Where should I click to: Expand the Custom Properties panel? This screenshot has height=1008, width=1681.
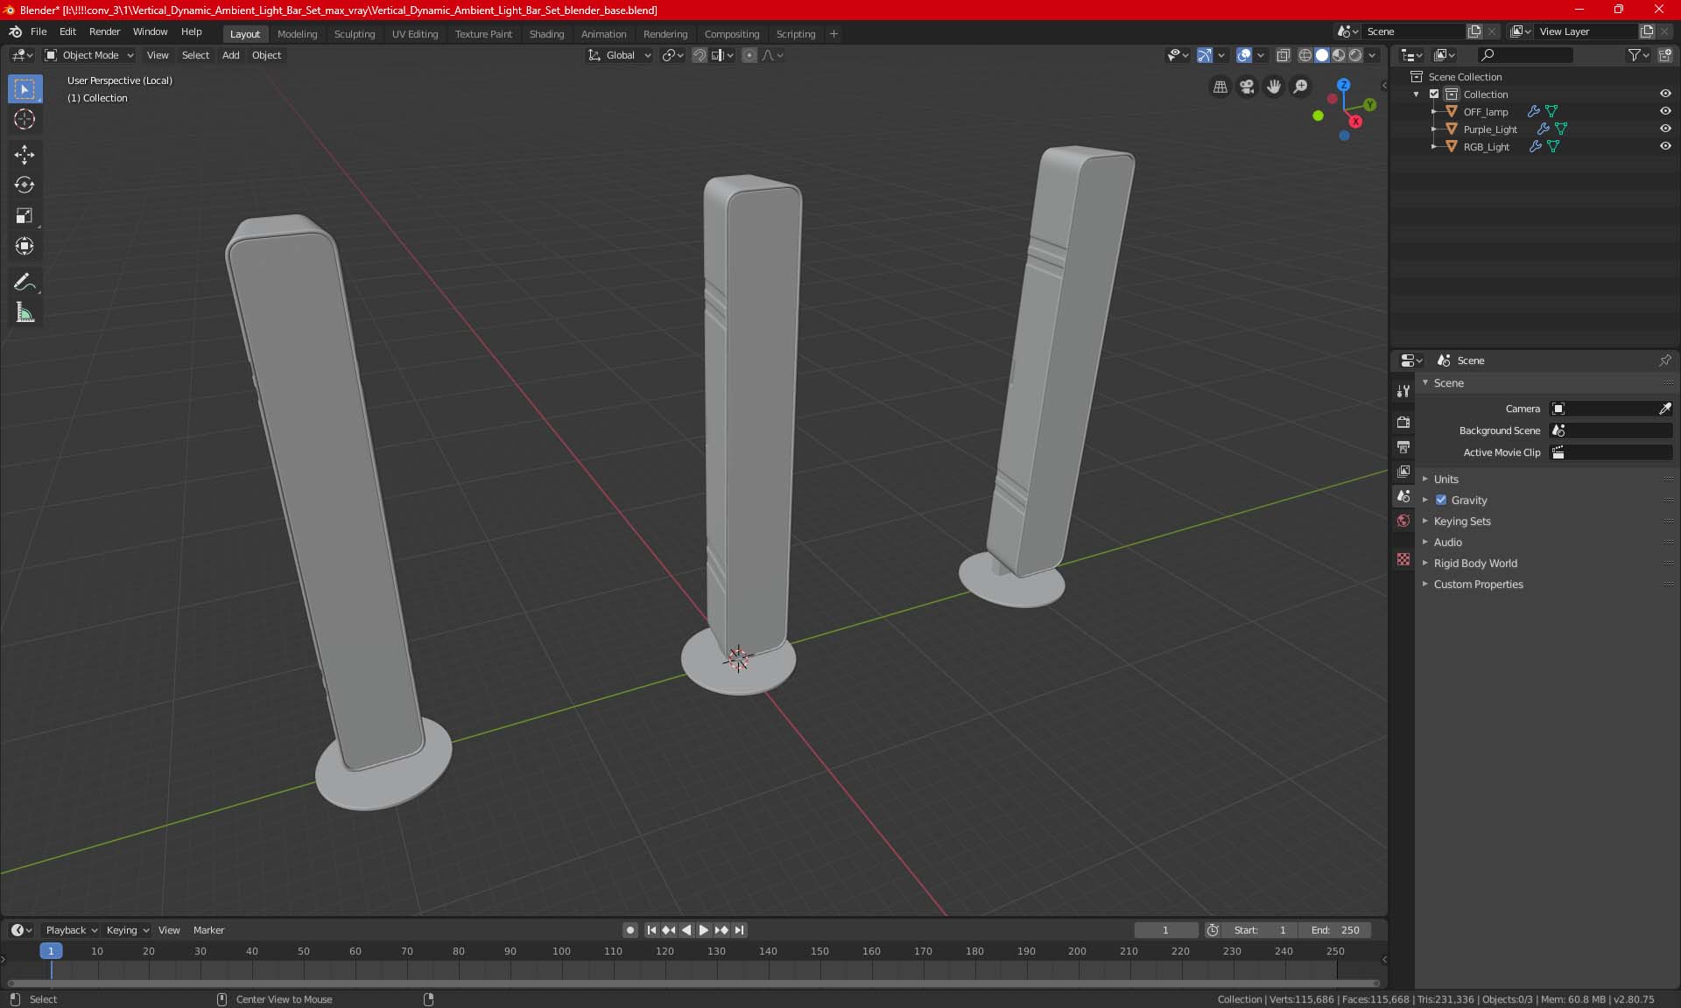pos(1478,584)
